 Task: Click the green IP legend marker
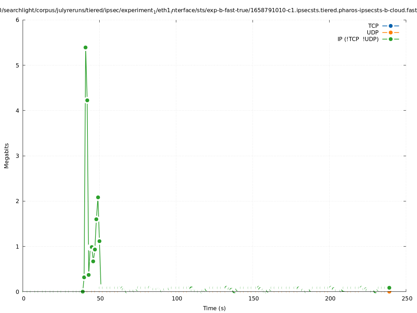click(x=391, y=39)
